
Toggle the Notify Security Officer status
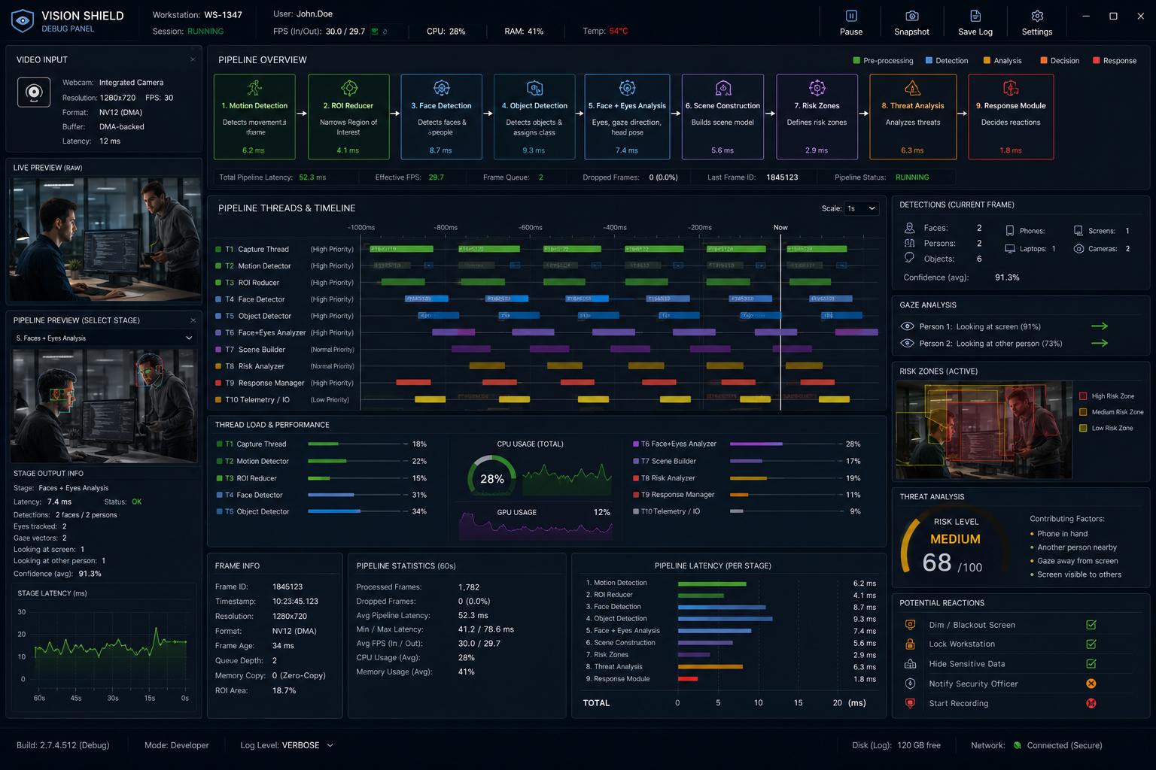point(1091,684)
